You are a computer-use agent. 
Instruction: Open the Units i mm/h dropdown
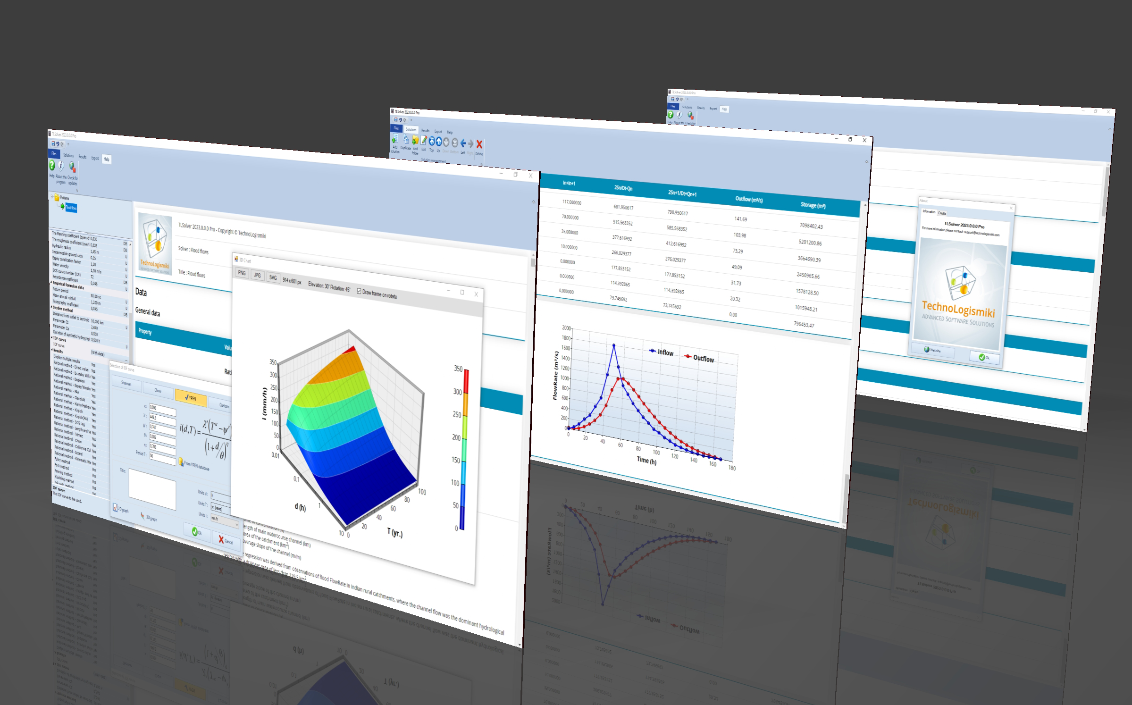(226, 521)
